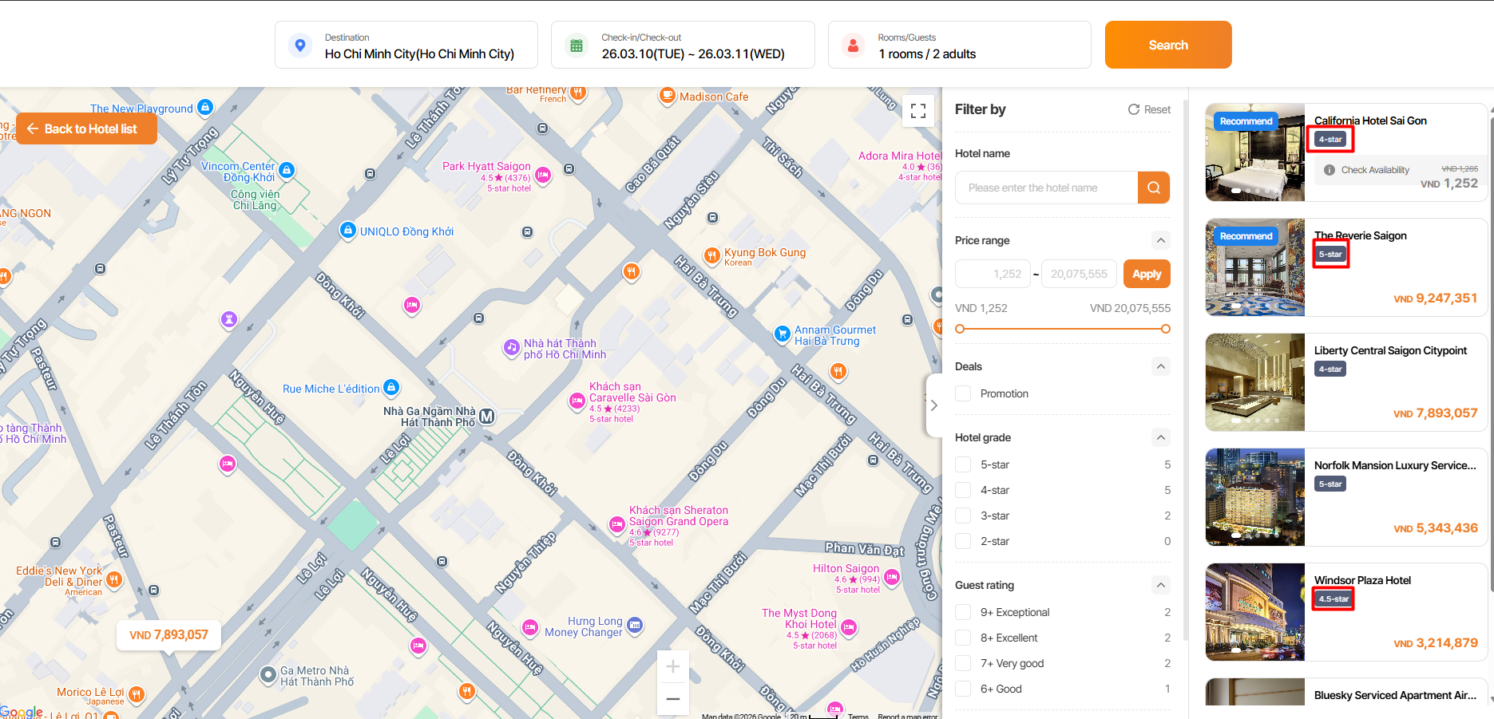Collapse the Guest rating section
Image resolution: width=1494 pixels, height=719 pixels.
1160,585
